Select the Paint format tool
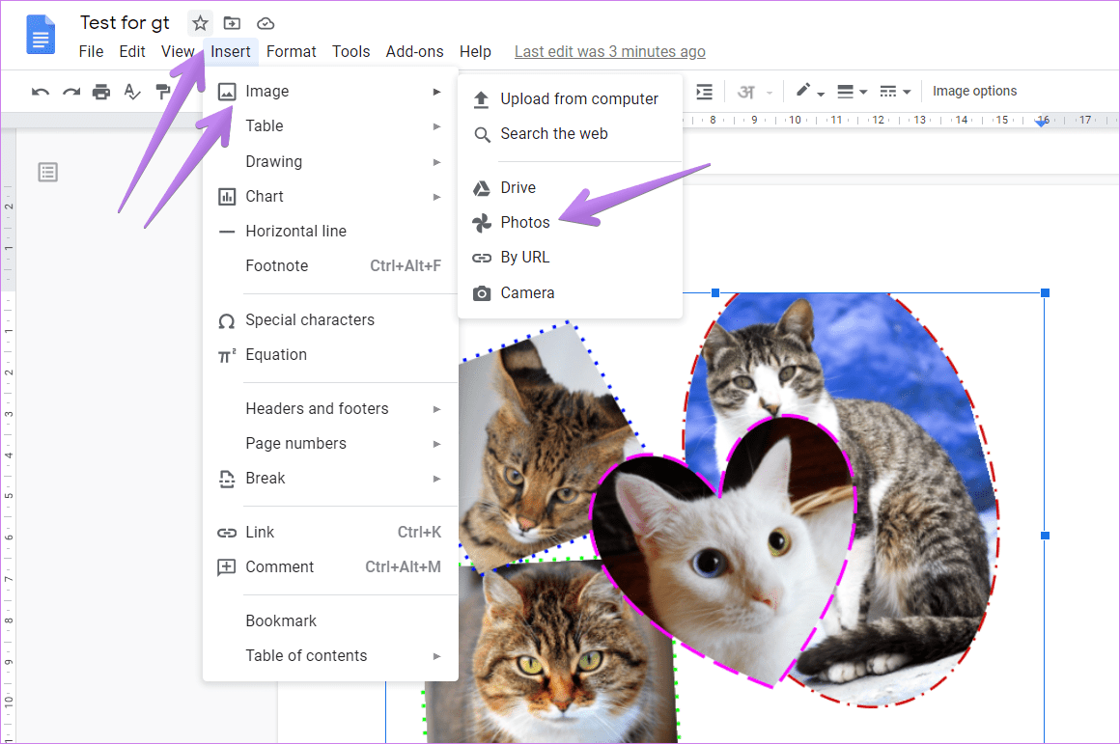The width and height of the screenshot is (1120, 744). 163,92
